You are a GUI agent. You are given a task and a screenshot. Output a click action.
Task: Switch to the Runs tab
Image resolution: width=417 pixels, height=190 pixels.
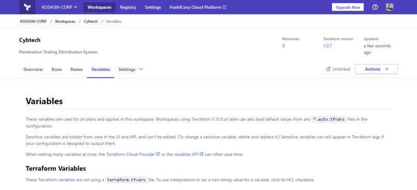pos(56,69)
